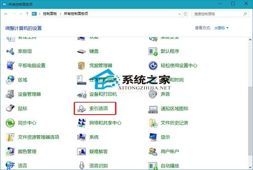Screen dimensions: 253x170
Task: Go up one level with up arrow
Action: 27,14
